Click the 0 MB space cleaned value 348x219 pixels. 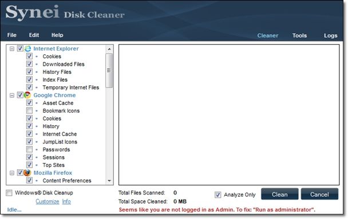pyautogui.click(x=180, y=201)
